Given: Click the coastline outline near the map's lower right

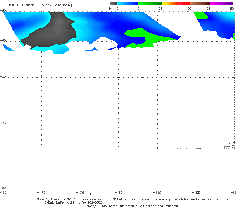Looking at the screenshot, I should tap(229, 145).
